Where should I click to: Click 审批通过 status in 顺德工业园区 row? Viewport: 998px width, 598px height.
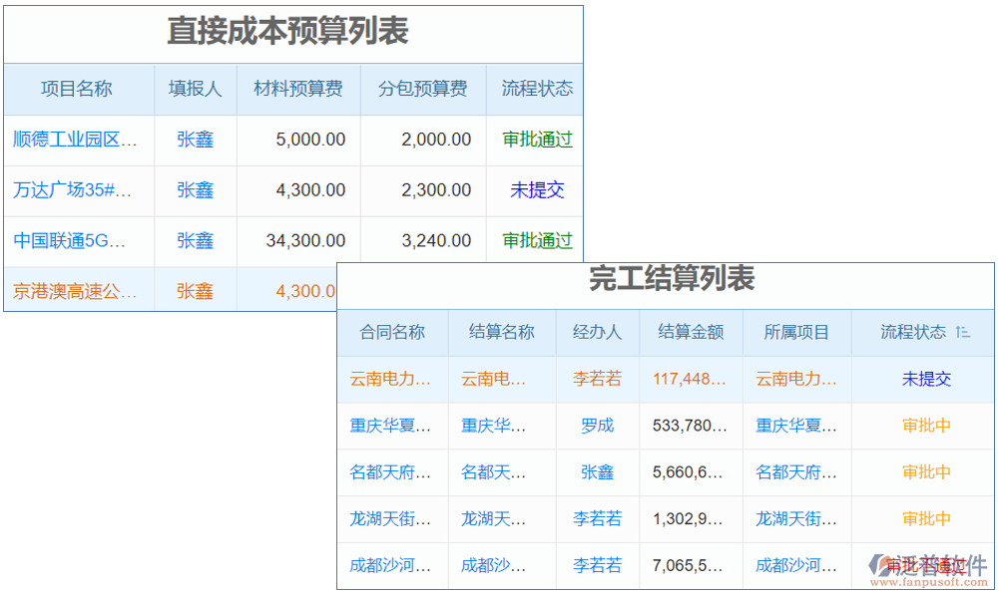[x=537, y=140]
